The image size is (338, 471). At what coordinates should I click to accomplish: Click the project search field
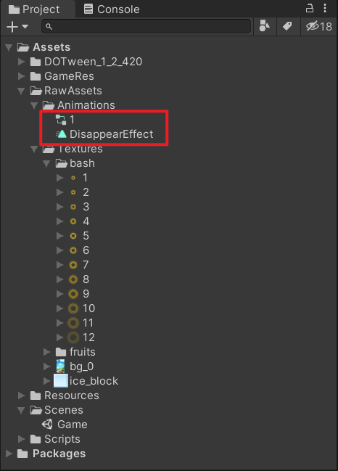tap(147, 26)
